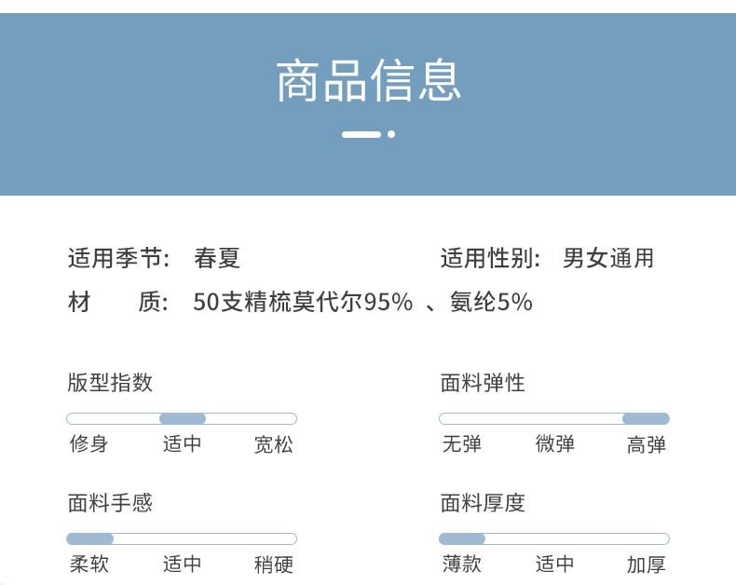Click the 氨纶5% material text

pos(491,303)
